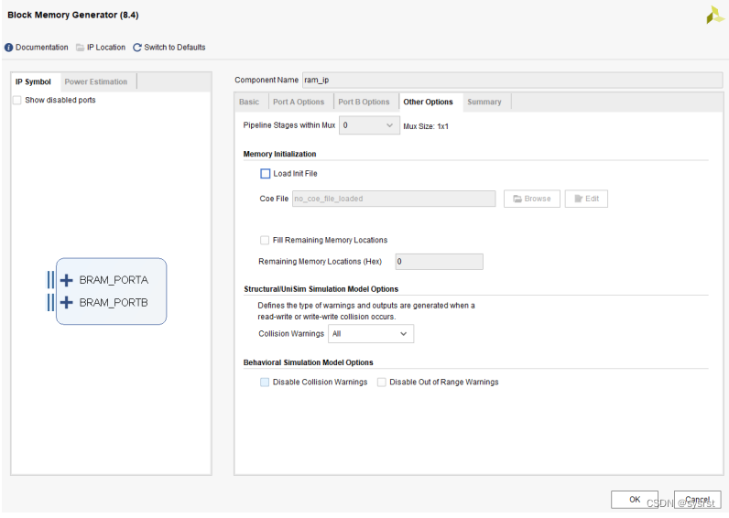Click the Xilinx logo icon
The width and height of the screenshot is (729, 518).
point(714,15)
